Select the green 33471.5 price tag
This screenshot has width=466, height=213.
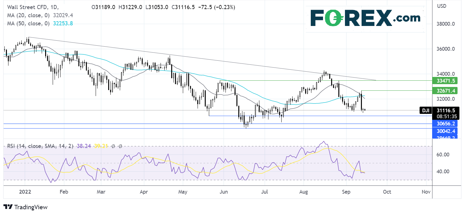tap(445, 80)
